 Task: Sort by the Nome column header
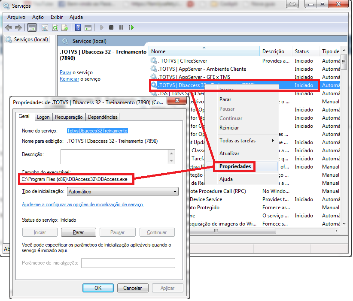coord(204,51)
